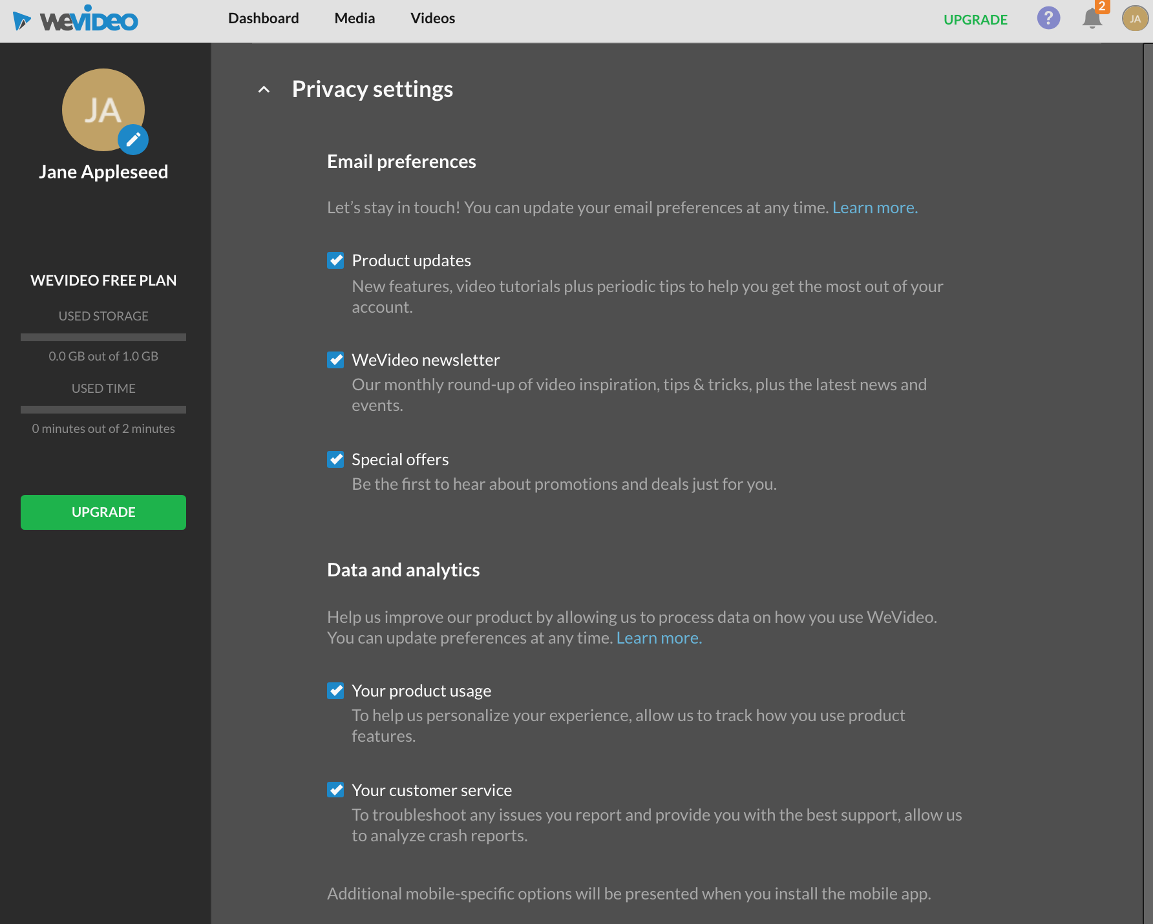
Task: Collapse the Privacy settings section
Action: (x=264, y=90)
